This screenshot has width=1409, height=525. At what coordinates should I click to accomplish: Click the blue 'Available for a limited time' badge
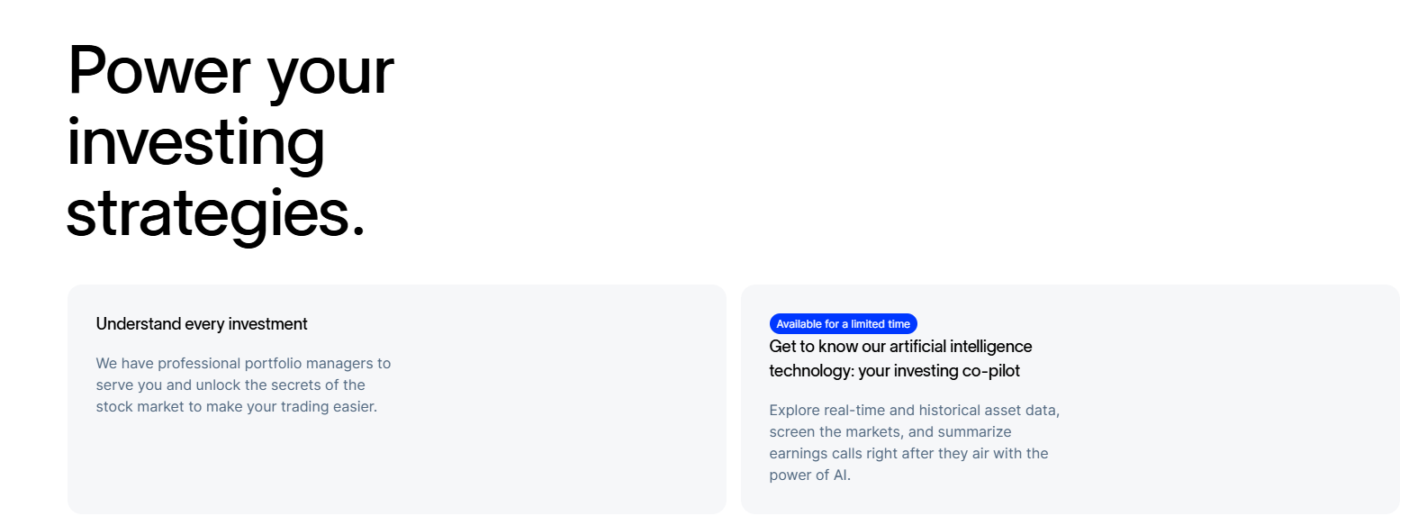point(844,324)
